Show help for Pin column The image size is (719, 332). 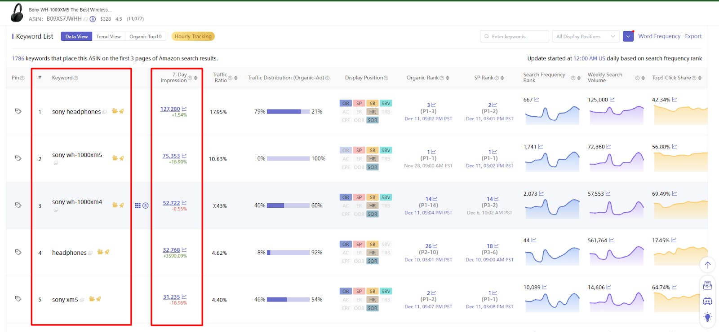point(22,78)
